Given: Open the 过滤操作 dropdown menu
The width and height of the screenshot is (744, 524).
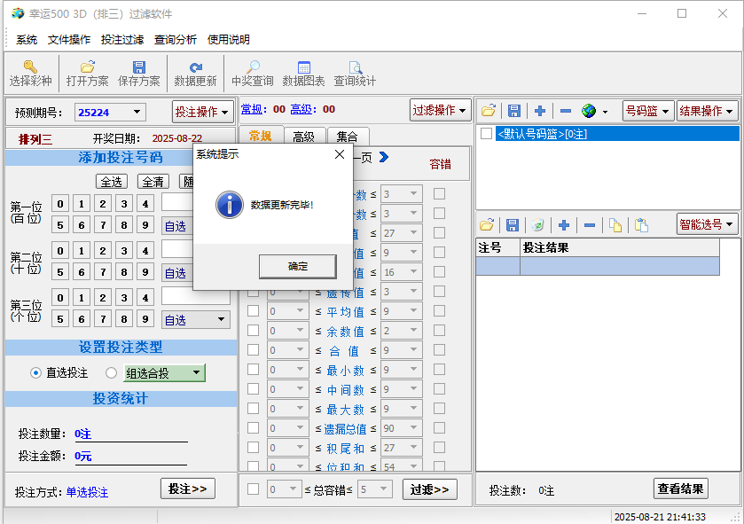Looking at the screenshot, I should click(x=440, y=110).
